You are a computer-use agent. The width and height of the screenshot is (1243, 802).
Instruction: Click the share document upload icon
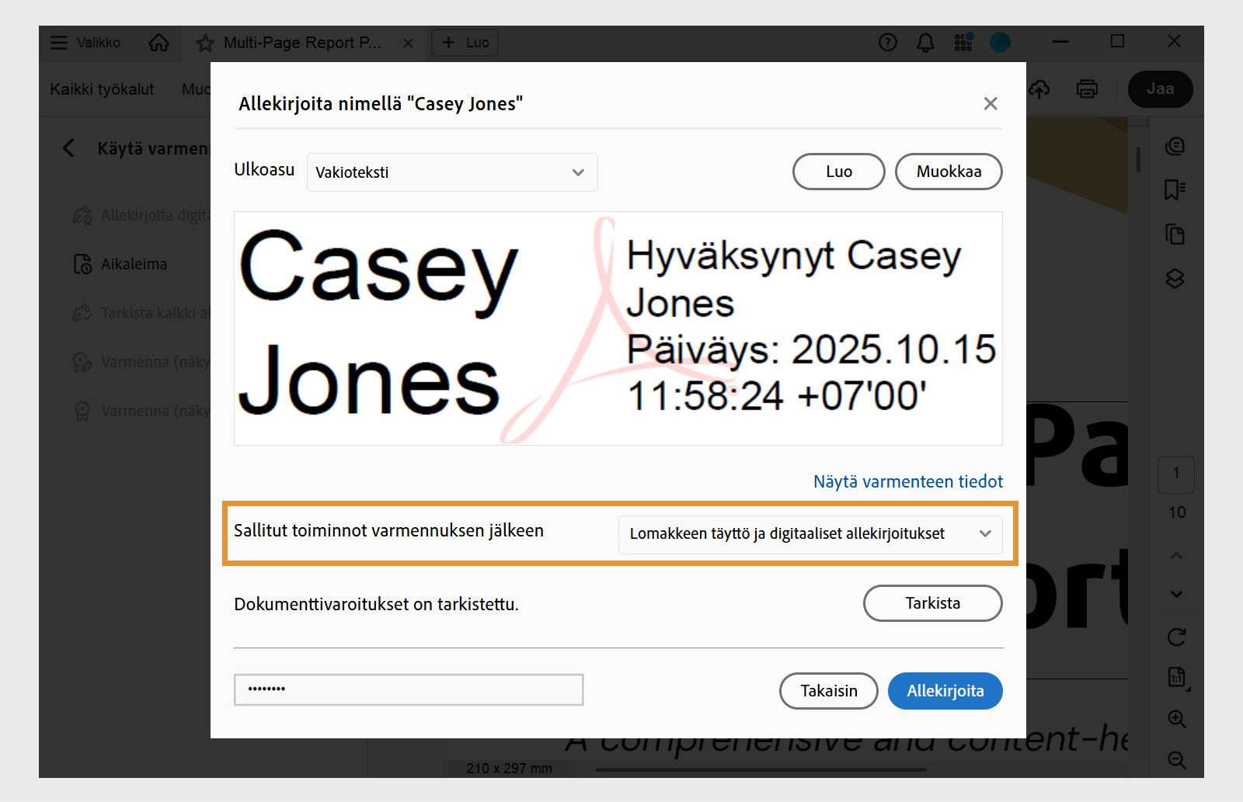coord(1039,89)
